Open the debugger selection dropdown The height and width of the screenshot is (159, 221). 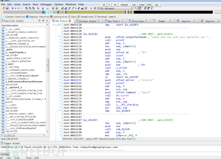coord(131,9)
